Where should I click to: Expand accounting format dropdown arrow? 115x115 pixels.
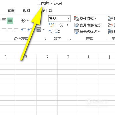[56, 25]
